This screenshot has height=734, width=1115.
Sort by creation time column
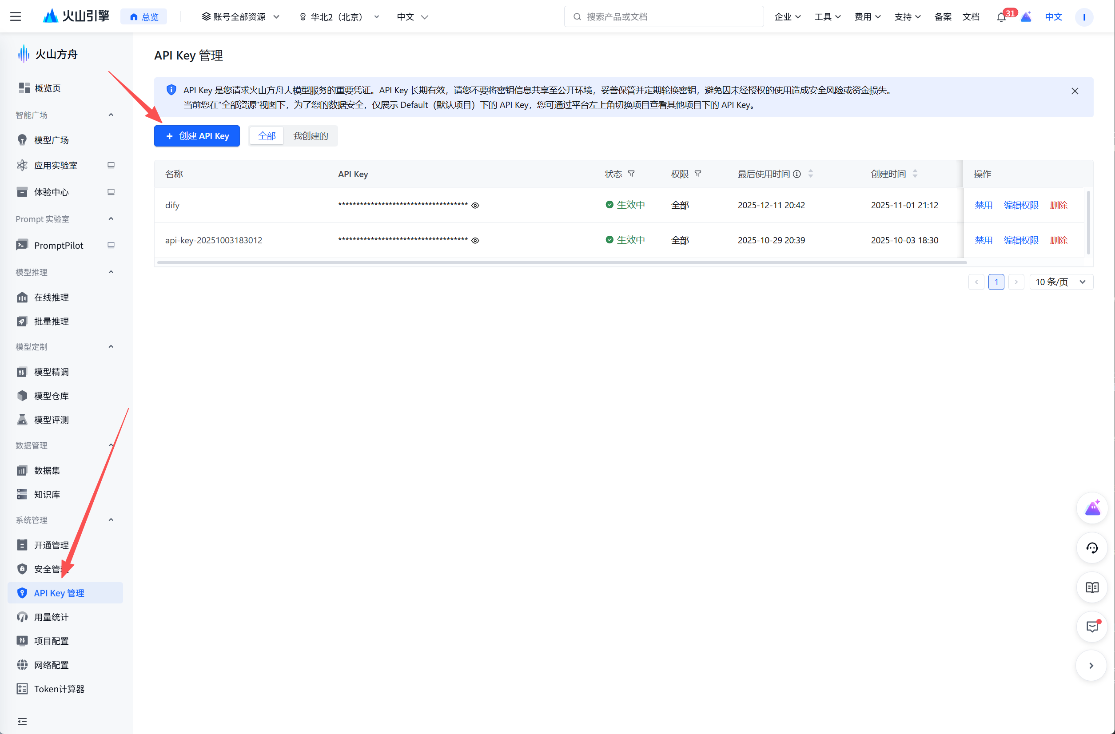point(915,174)
